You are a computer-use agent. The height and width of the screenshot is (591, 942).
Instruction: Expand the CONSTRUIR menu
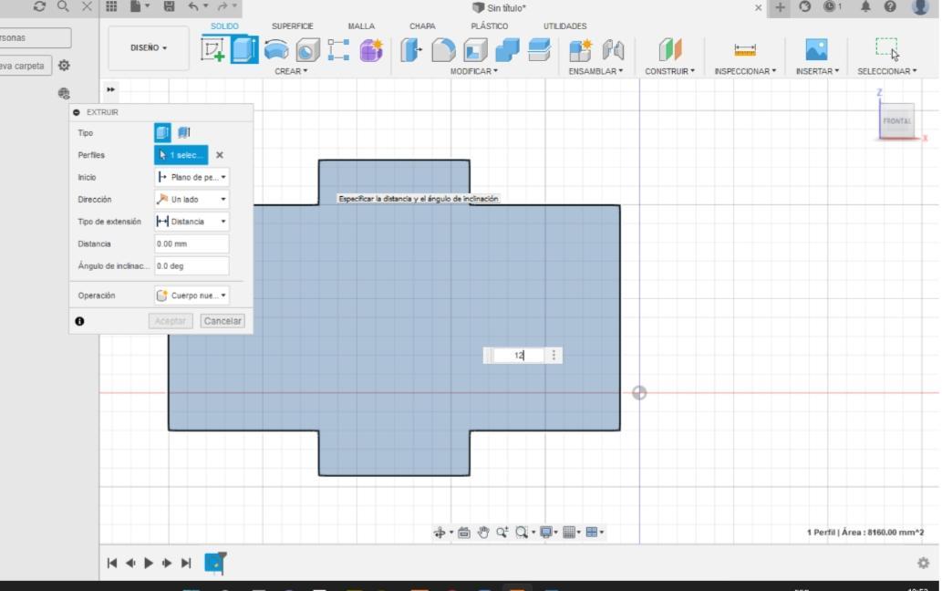(670, 71)
